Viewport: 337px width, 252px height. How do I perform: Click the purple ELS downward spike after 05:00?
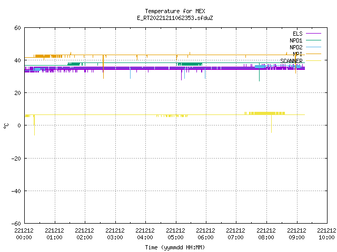[x=181, y=75]
